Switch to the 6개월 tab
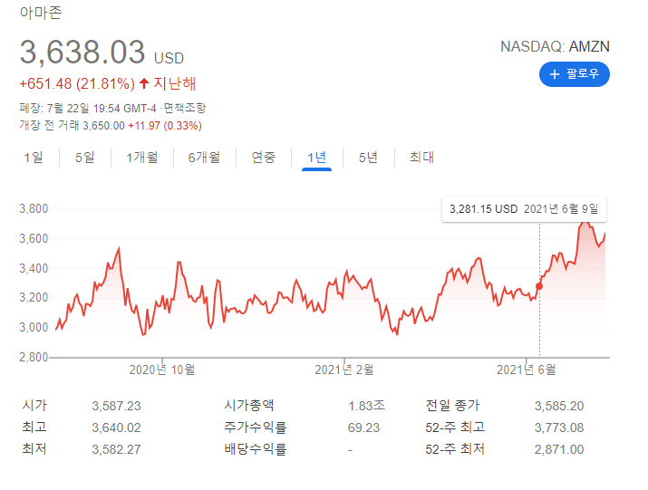The height and width of the screenshot is (490, 648). pyautogui.click(x=204, y=158)
